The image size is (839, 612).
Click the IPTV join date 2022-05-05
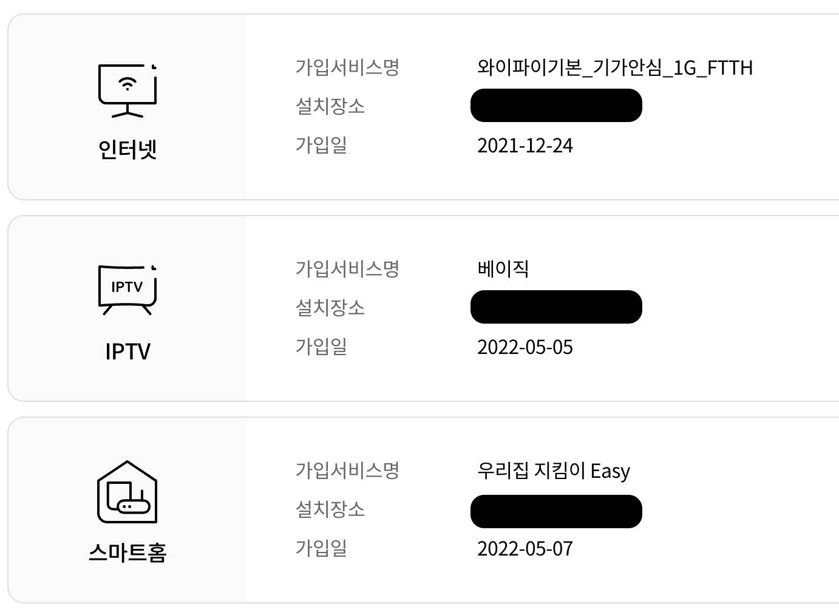tap(525, 347)
